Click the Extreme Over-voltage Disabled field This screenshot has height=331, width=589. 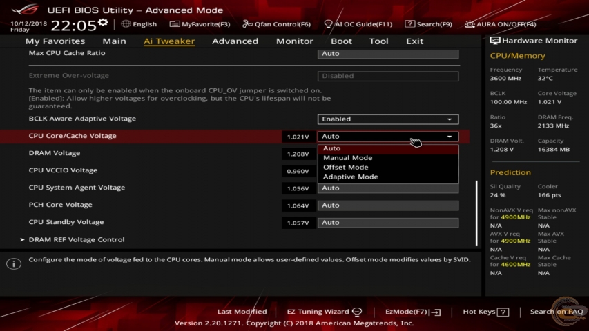[x=388, y=76]
